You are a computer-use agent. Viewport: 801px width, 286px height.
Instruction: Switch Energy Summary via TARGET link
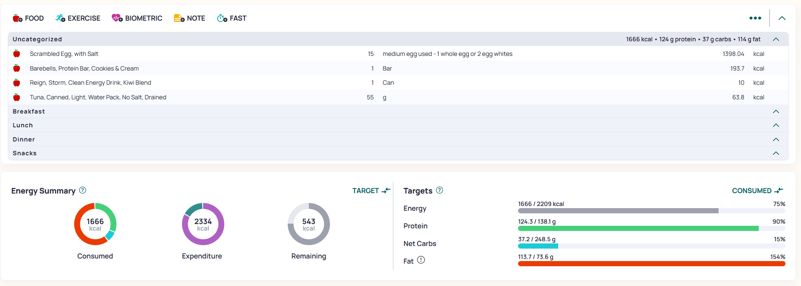point(371,191)
